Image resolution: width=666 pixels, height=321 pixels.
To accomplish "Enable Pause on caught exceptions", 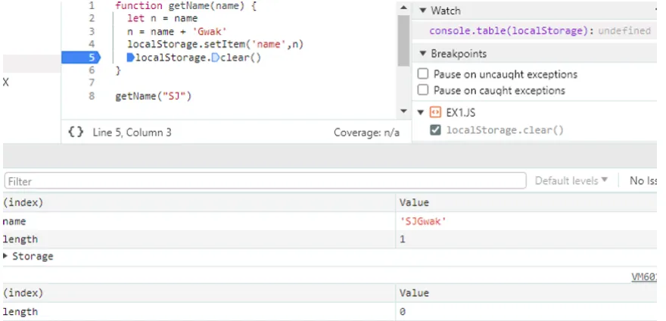I will point(422,90).
